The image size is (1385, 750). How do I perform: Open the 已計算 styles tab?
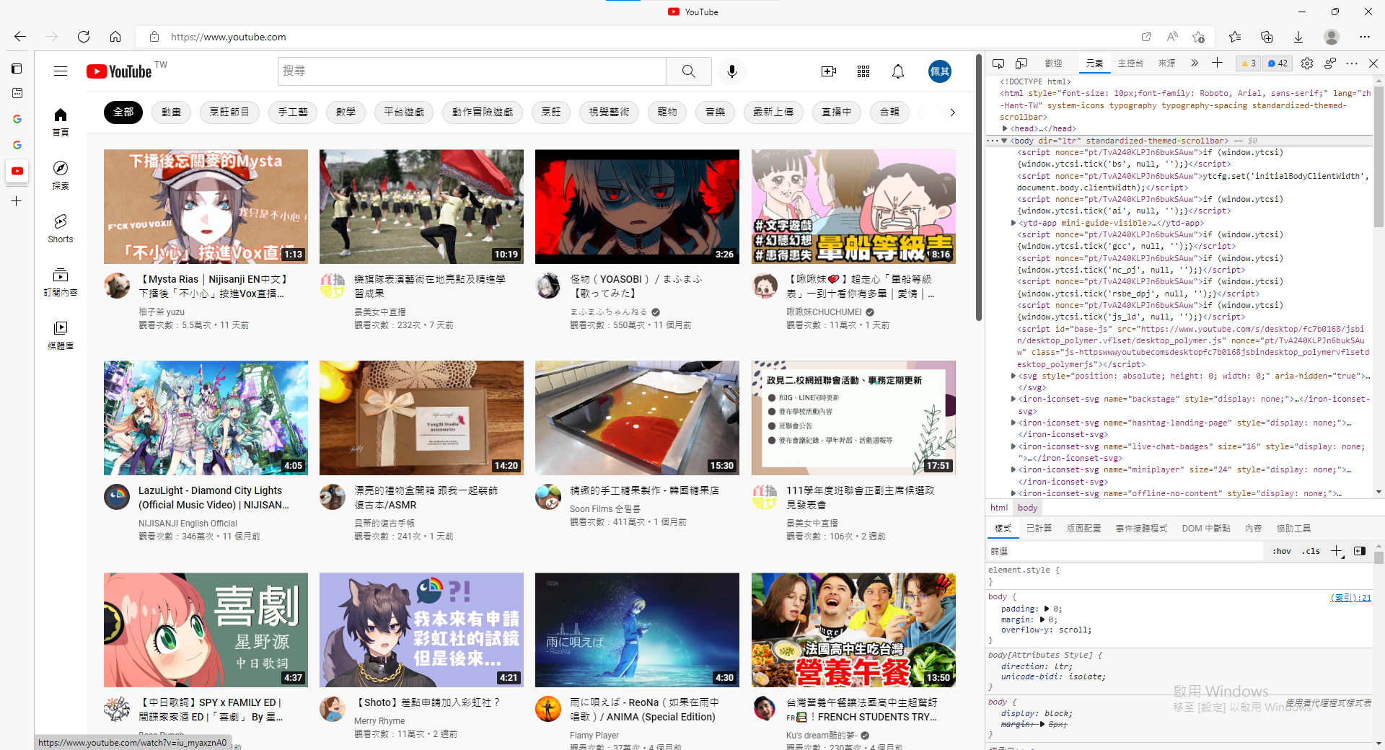tap(1039, 529)
